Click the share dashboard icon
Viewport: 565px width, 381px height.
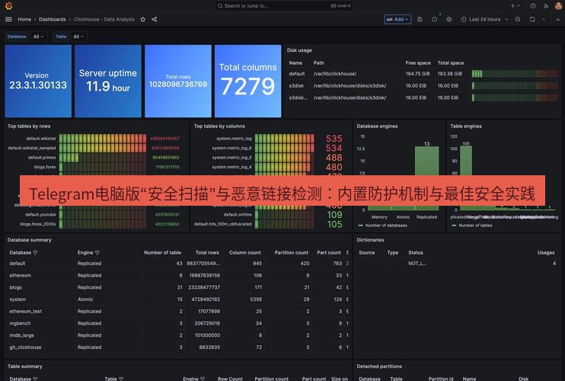pyautogui.click(x=155, y=20)
